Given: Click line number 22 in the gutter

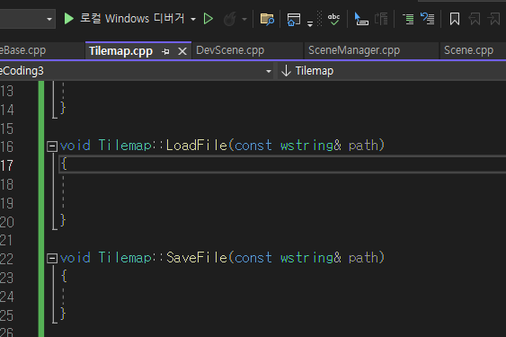Looking at the screenshot, I should [7, 259].
